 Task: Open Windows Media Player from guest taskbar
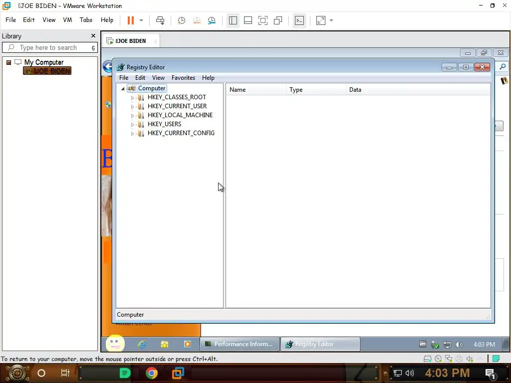coord(188,344)
